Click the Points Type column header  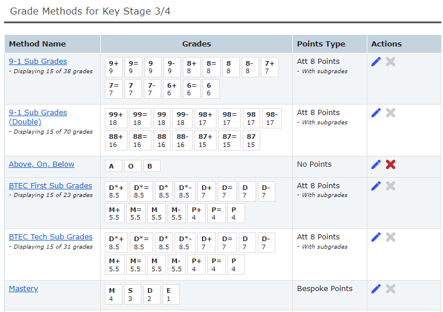click(x=321, y=44)
